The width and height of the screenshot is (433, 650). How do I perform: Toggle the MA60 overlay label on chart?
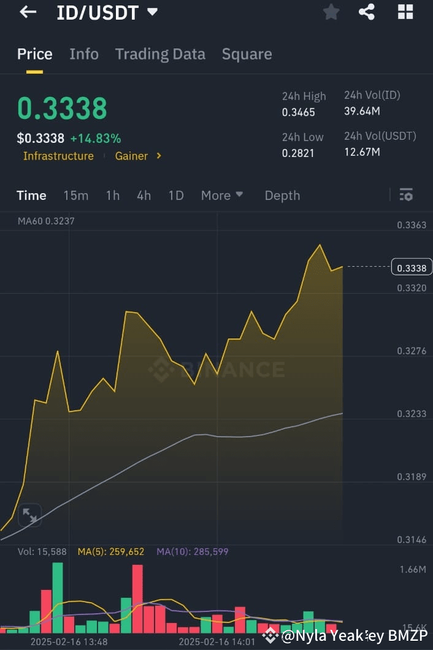pos(45,221)
